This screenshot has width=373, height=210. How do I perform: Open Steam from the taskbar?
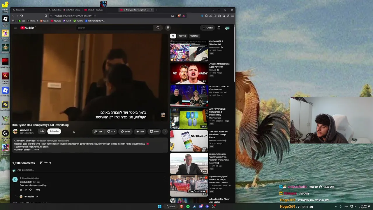pos(194,206)
